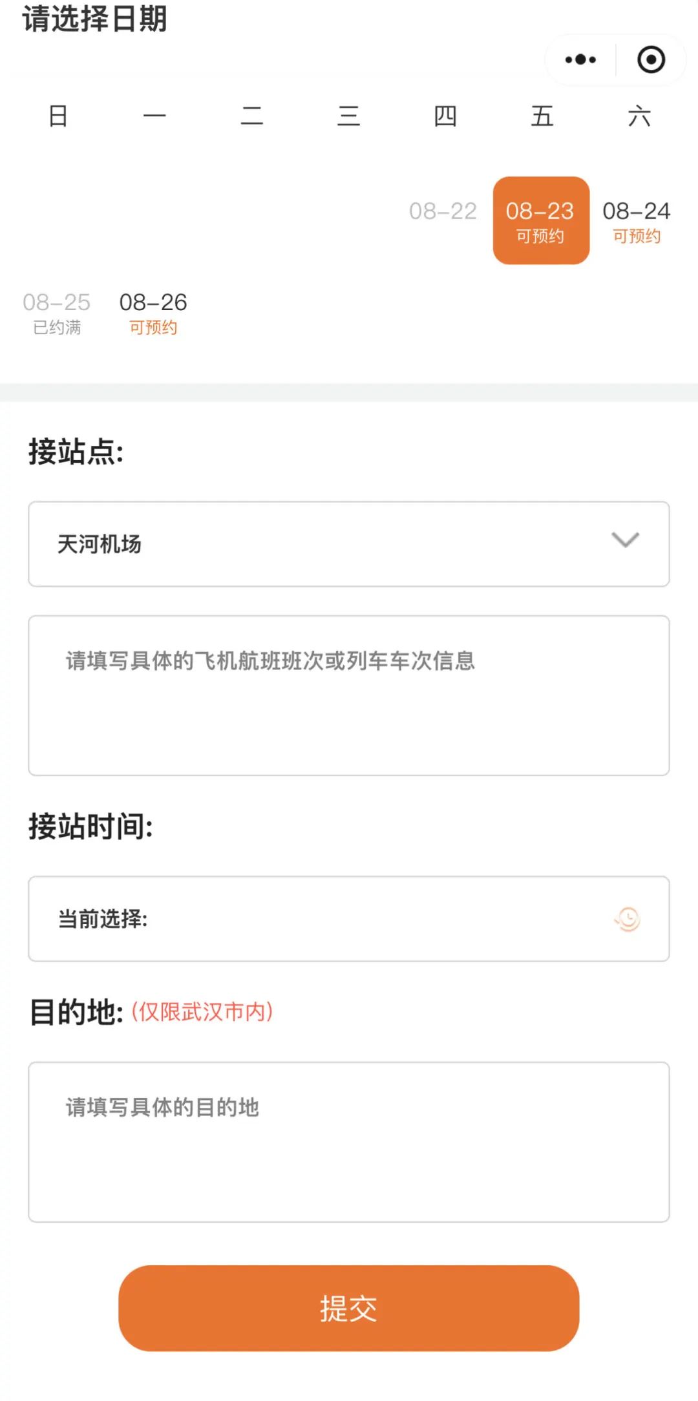Choose the date 08-26

(153, 312)
